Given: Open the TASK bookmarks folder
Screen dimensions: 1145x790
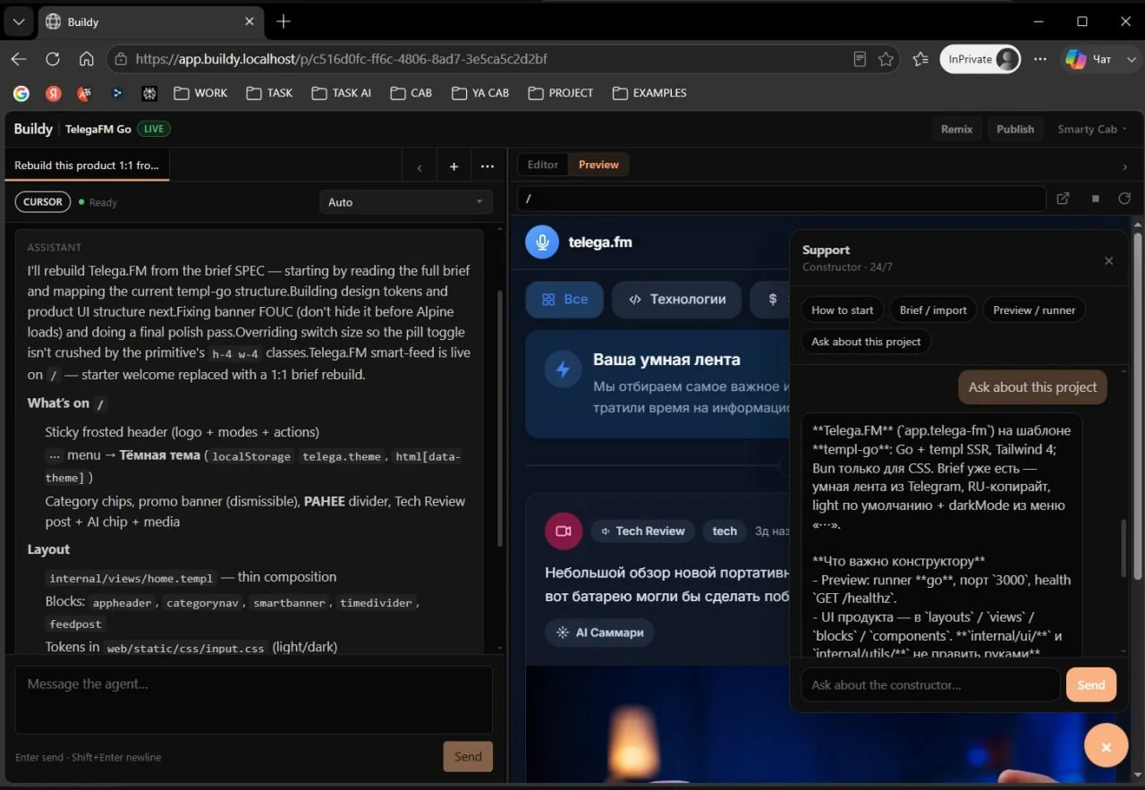Looking at the screenshot, I should (269, 93).
